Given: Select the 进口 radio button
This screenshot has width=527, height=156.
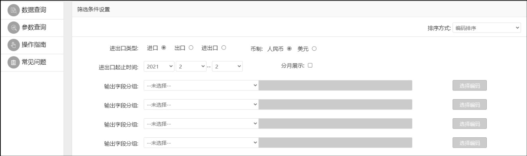Looking at the screenshot, I should point(164,48).
